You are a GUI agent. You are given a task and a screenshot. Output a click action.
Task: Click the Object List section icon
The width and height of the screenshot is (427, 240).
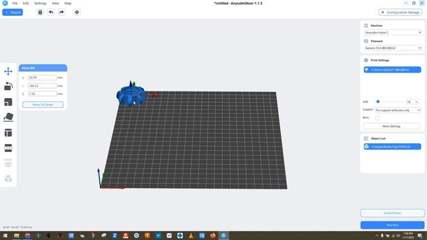[x=366, y=138]
